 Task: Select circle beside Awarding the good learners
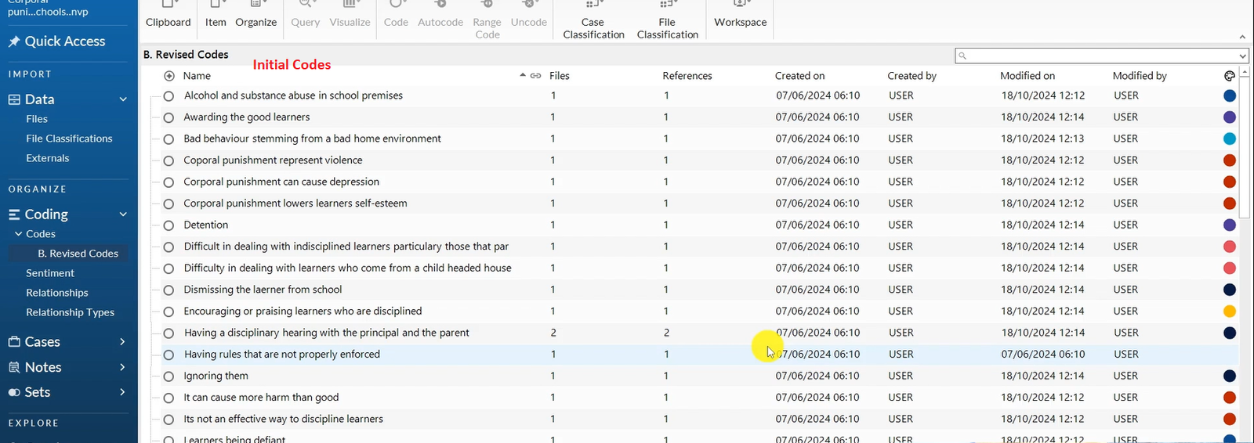tap(169, 117)
